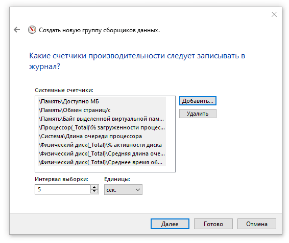
Task: Click the Добавить... button
Action: pos(198,101)
